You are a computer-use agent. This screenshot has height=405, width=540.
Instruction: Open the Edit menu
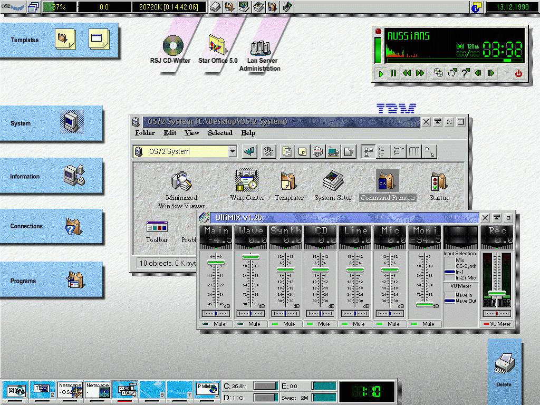[x=170, y=133]
